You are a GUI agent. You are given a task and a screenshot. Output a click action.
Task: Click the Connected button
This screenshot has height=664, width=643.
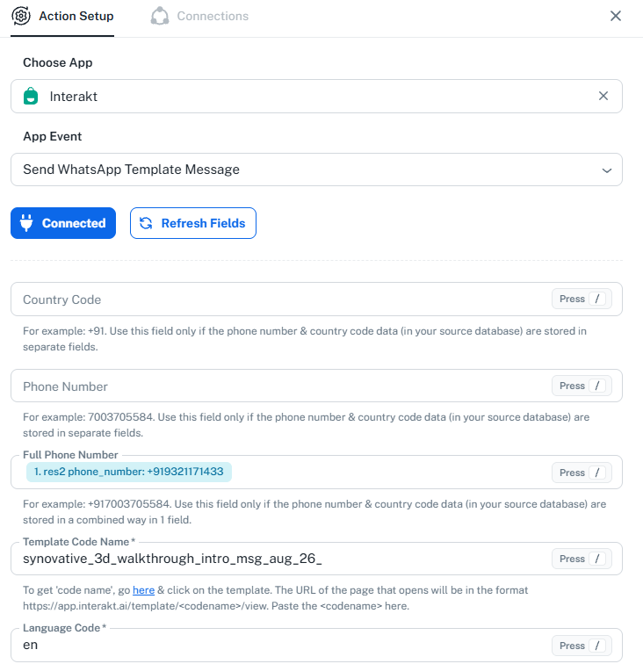point(63,223)
